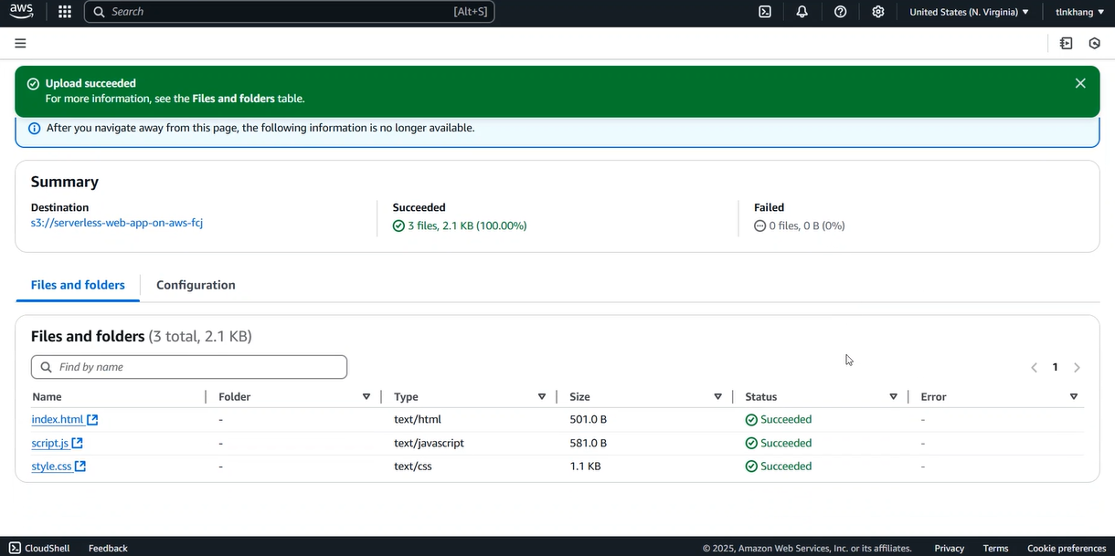
Task: Click the Name column header
Action: click(47, 397)
